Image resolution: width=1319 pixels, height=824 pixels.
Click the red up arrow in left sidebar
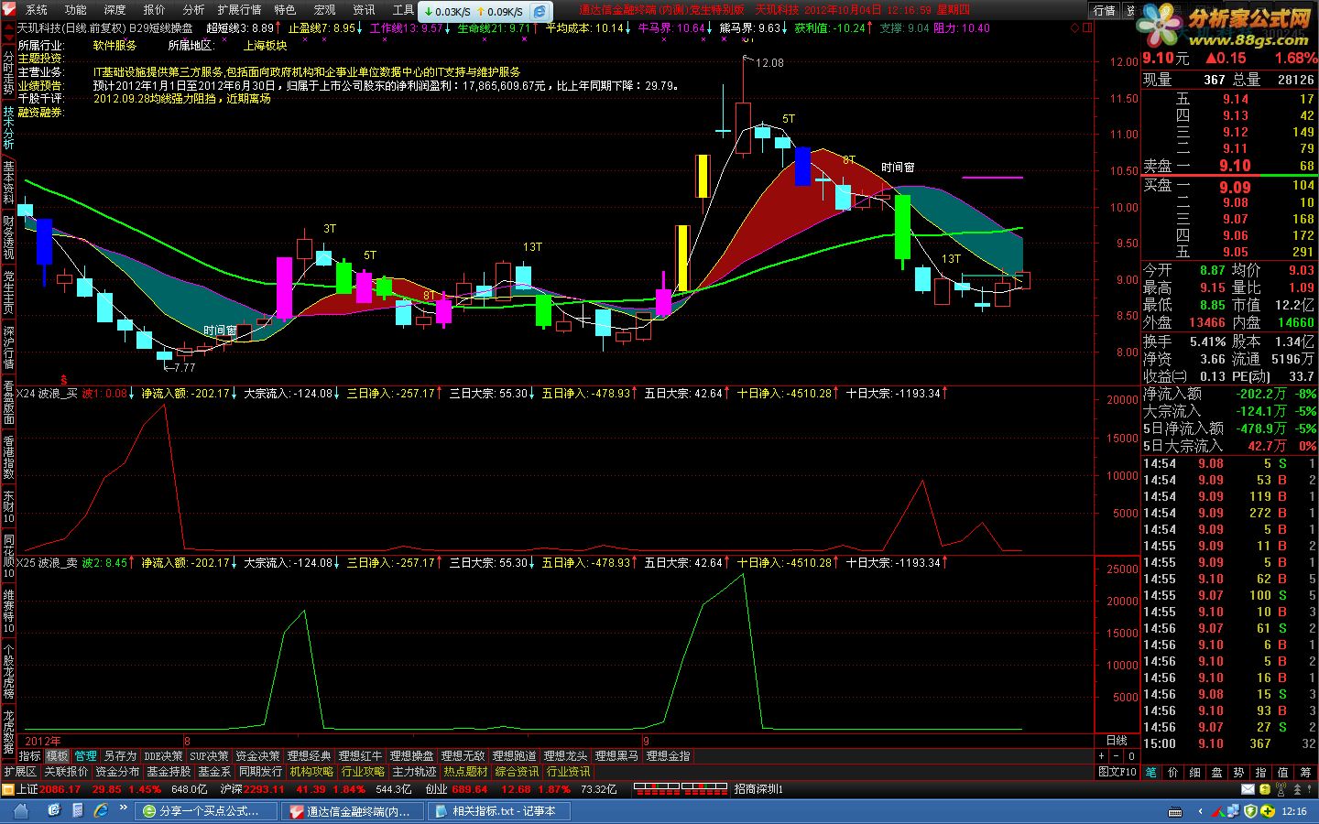point(8,27)
